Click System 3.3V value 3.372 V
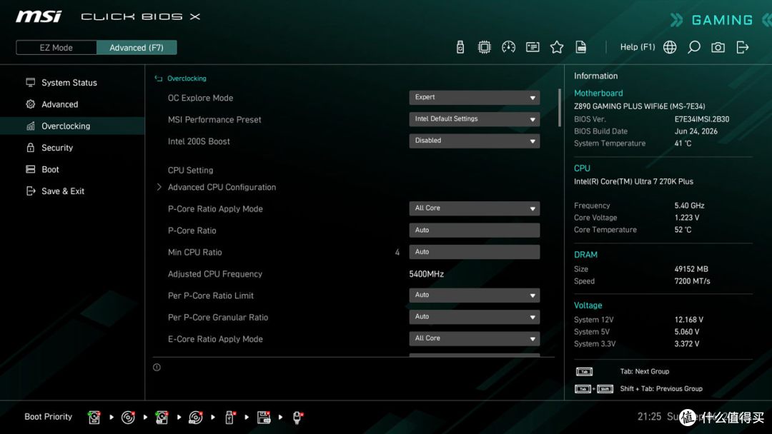Image resolution: width=772 pixels, height=434 pixels. point(687,343)
